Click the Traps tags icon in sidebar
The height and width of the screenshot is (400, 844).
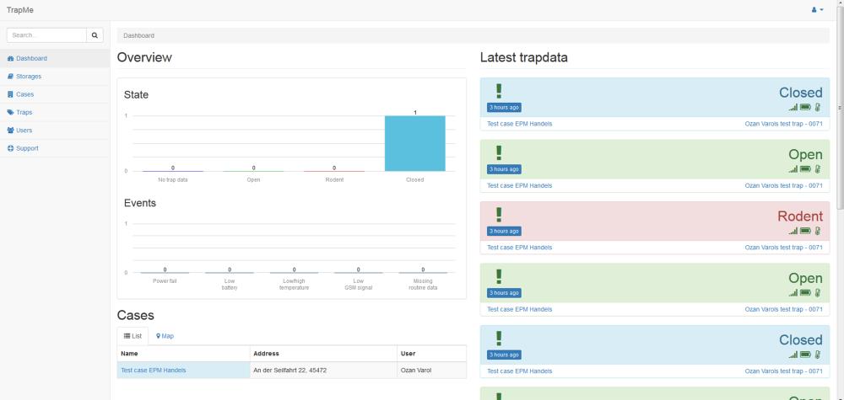click(x=10, y=112)
